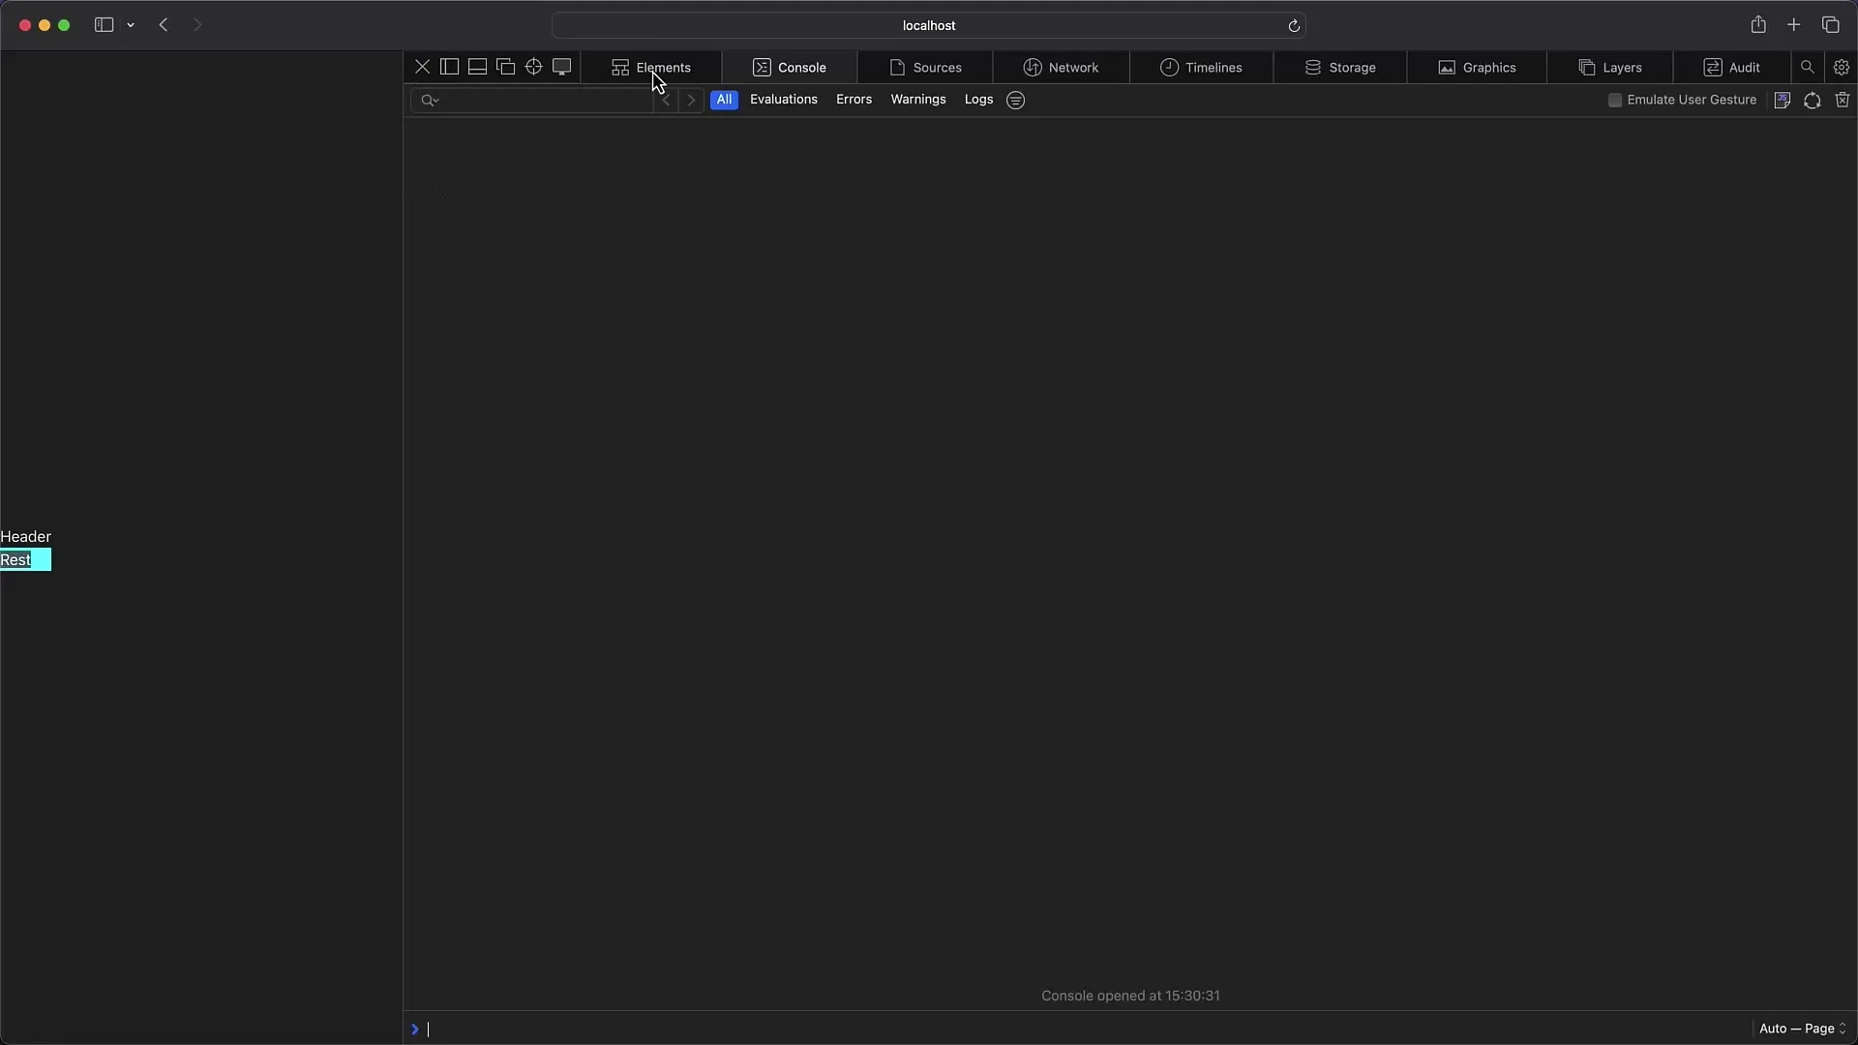Toggle console snippets icon
The width and height of the screenshot is (1858, 1045).
click(1783, 100)
